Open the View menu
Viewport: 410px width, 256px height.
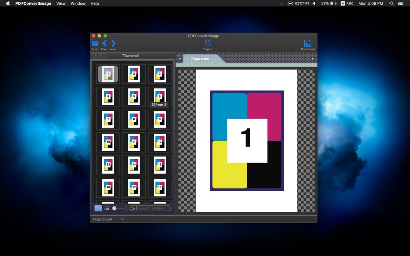[x=61, y=3]
